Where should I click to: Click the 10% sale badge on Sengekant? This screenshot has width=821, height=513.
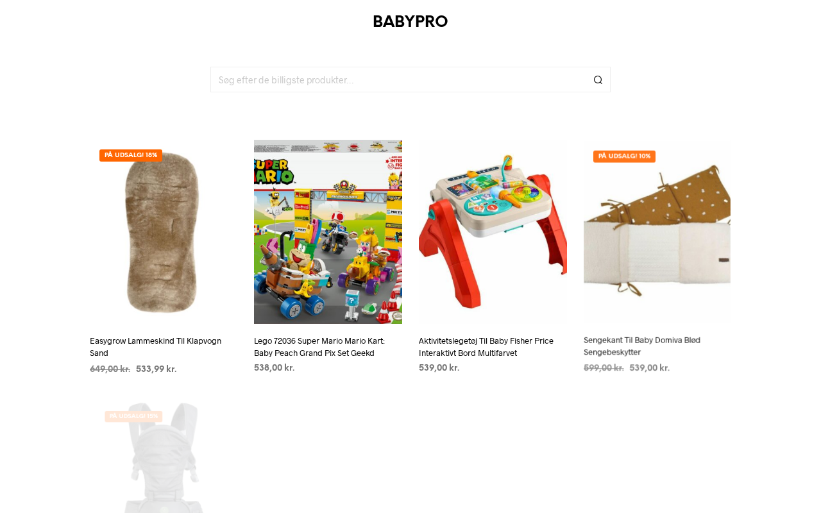coord(624,156)
